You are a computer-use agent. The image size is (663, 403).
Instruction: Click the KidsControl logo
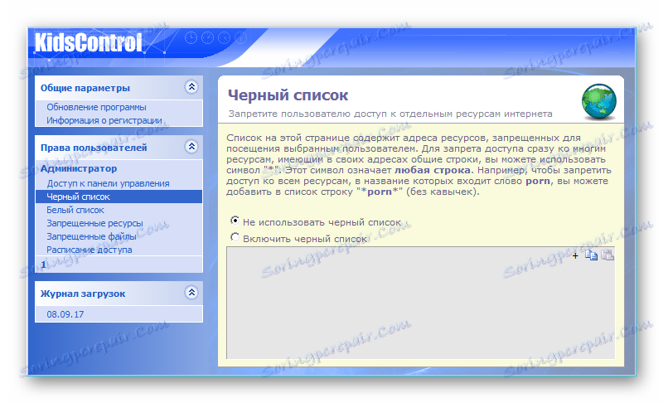(x=88, y=43)
